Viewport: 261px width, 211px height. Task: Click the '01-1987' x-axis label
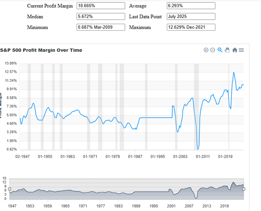[135, 157]
